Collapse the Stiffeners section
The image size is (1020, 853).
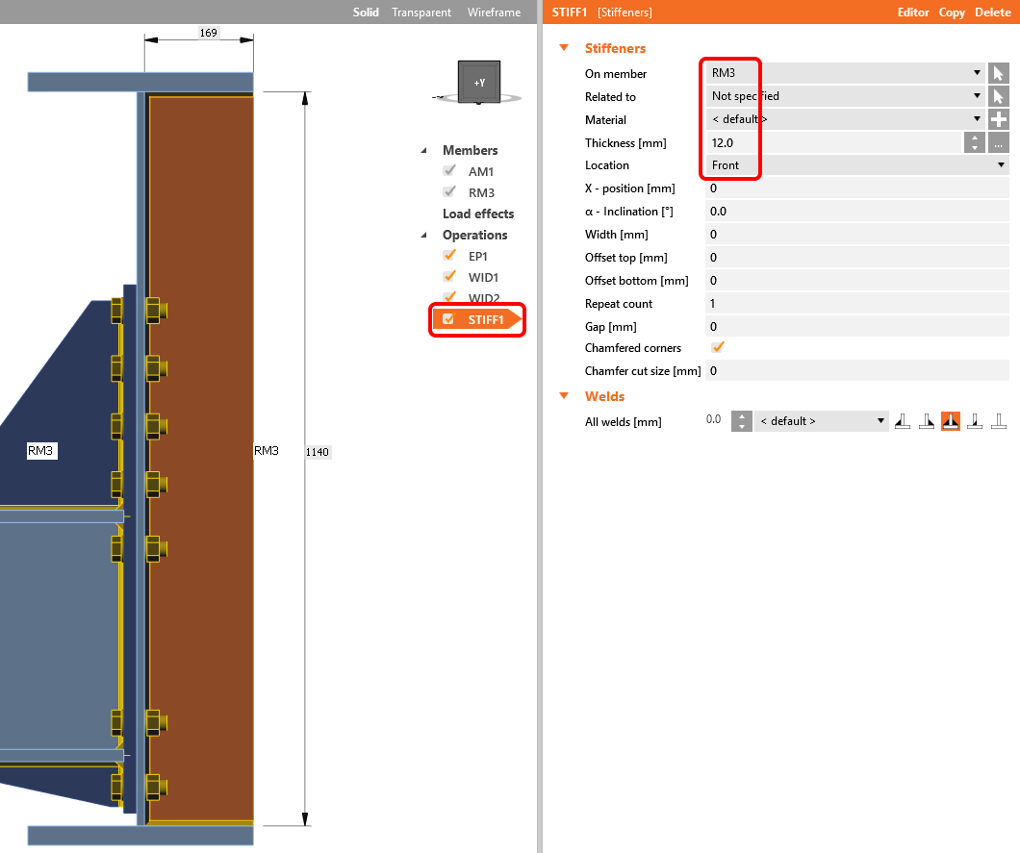565,48
